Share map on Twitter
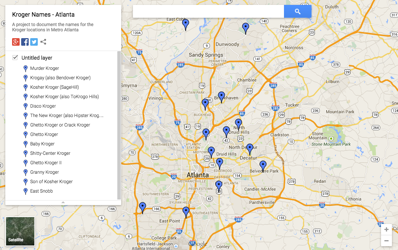This screenshot has height=250, width=398. (34, 42)
